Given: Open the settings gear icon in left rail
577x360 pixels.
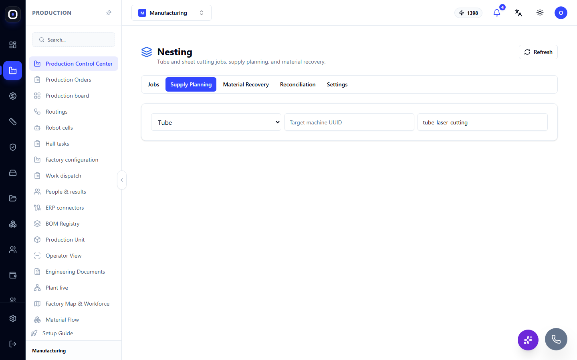Looking at the screenshot, I should 13,318.
